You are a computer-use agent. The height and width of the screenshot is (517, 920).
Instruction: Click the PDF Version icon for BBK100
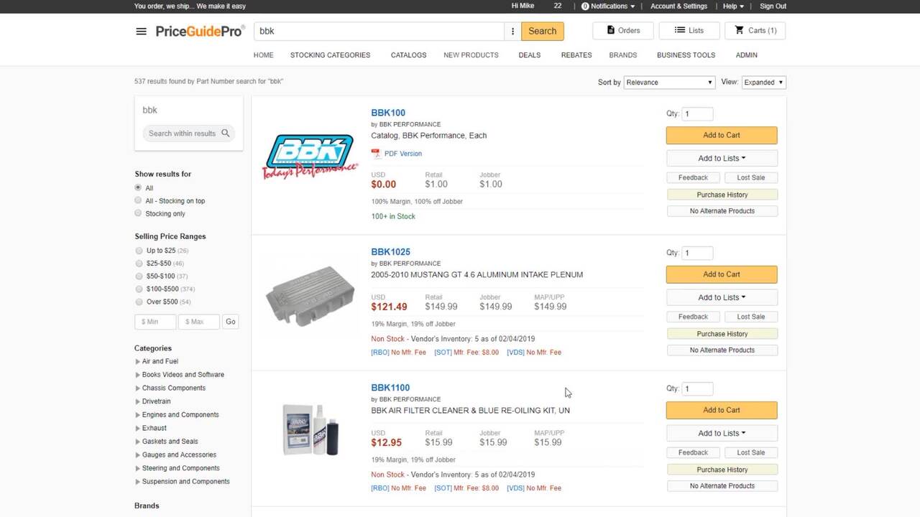(376, 154)
